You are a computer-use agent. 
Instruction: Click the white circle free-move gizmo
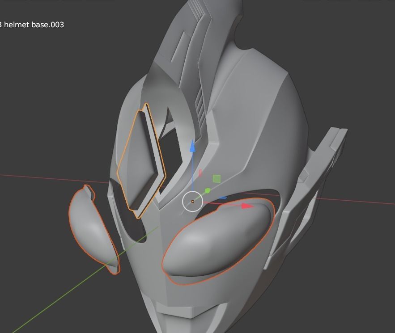click(192, 201)
